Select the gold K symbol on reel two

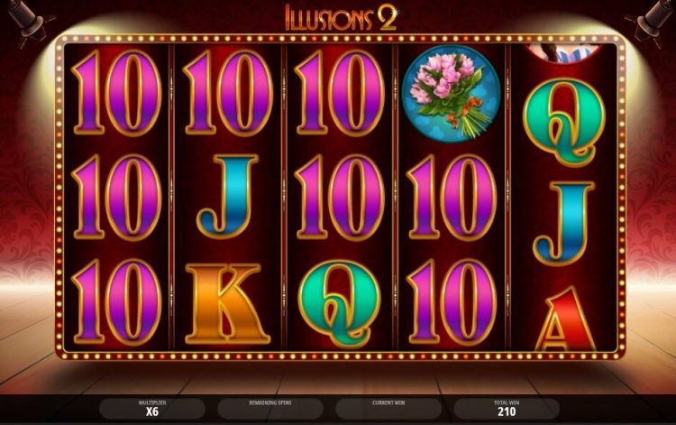click(x=227, y=304)
